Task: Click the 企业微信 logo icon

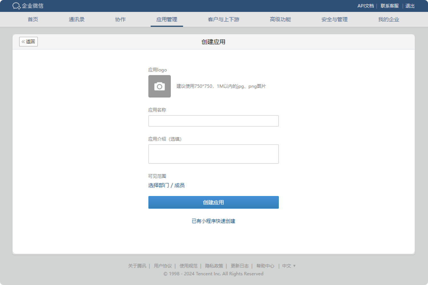Action: (17, 6)
